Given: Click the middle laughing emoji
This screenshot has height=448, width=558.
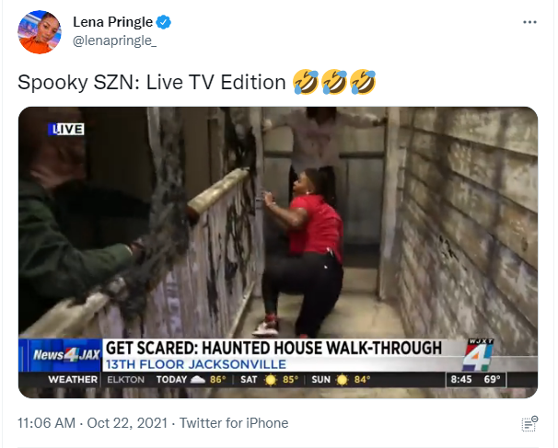Looking at the screenshot, I should click(x=334, y=82).
